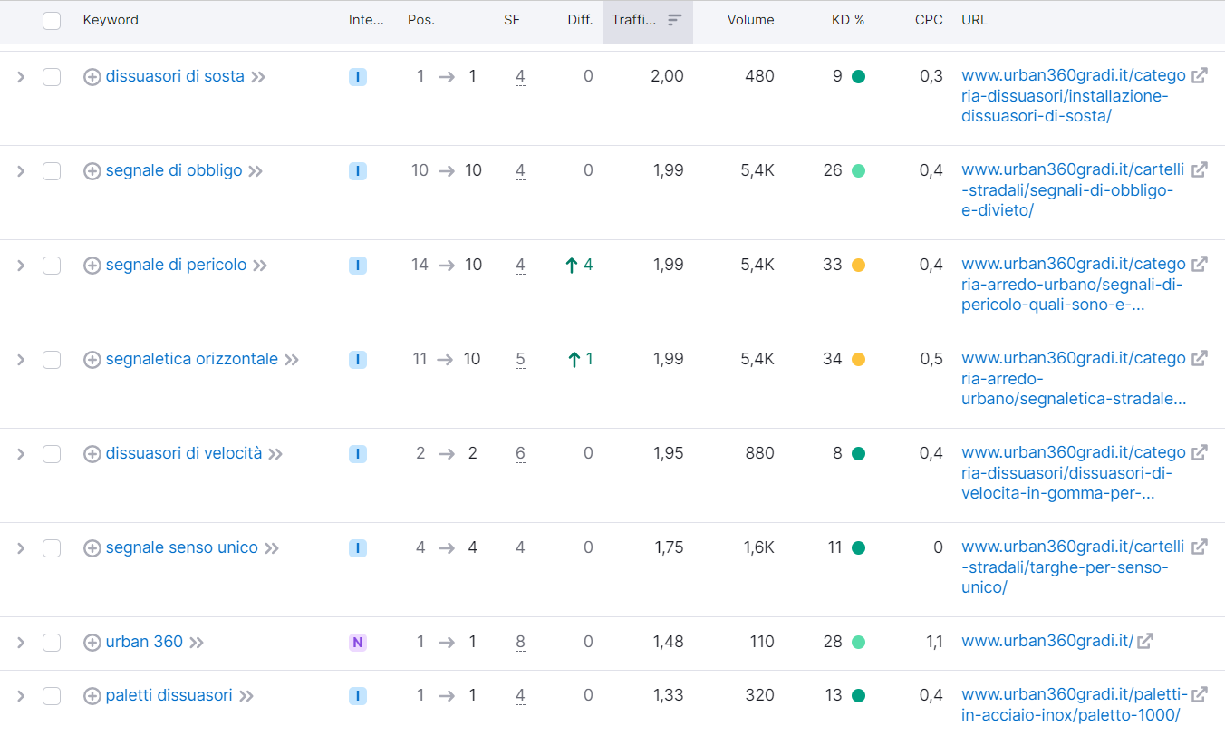
Task: Add 'dissuasori di sosta' keyword via plus icon
Action: point(92,77)
